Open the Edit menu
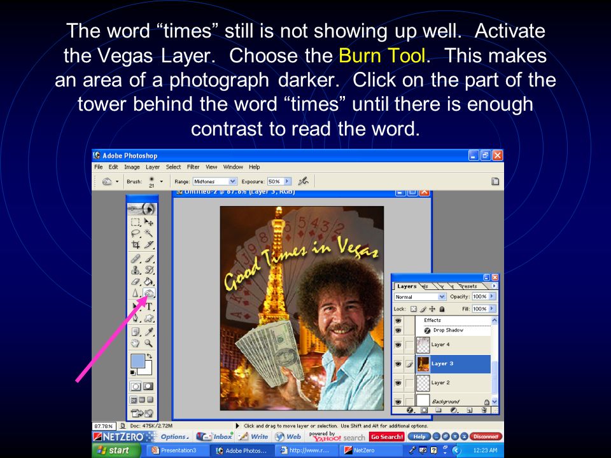This screenshot has height=458, width=611. click(x=113, y=167)
